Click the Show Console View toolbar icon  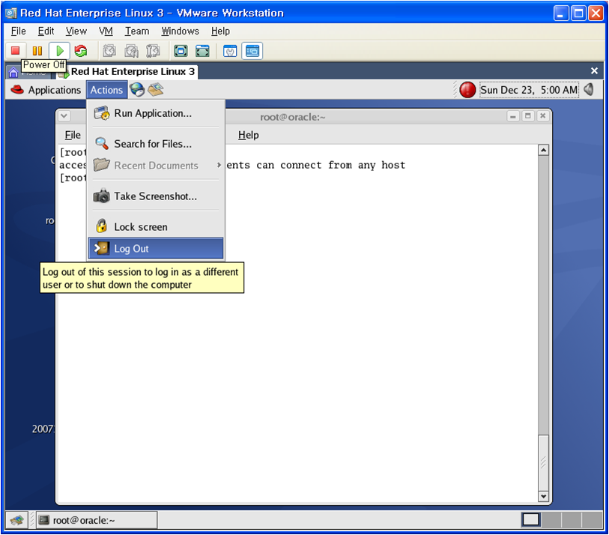click(x=230, y=51)
